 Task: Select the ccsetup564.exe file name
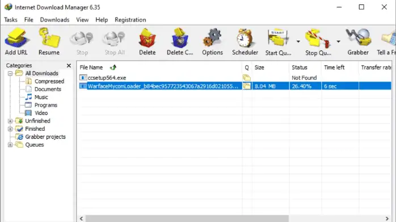point(107,78)
